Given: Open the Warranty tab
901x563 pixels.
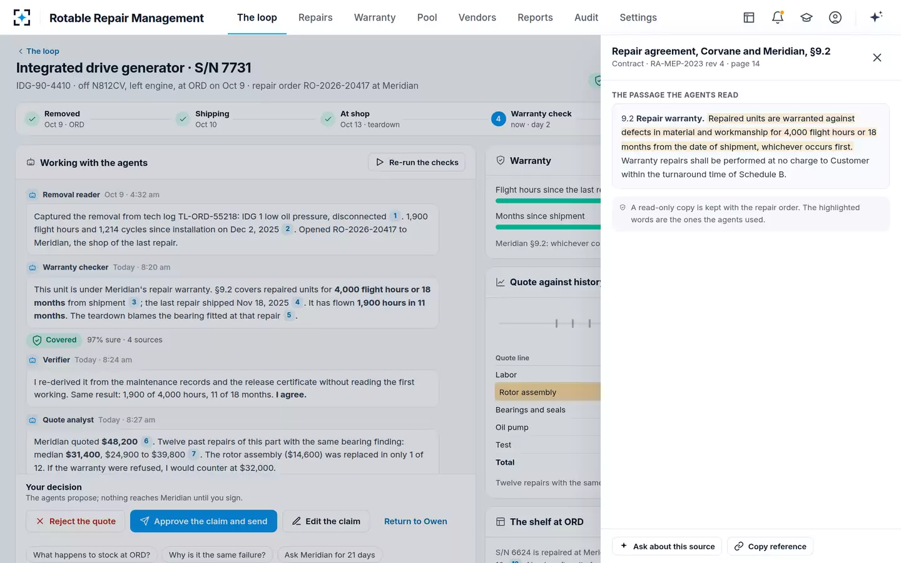Looking at the screenshot, I should point(375,18).
